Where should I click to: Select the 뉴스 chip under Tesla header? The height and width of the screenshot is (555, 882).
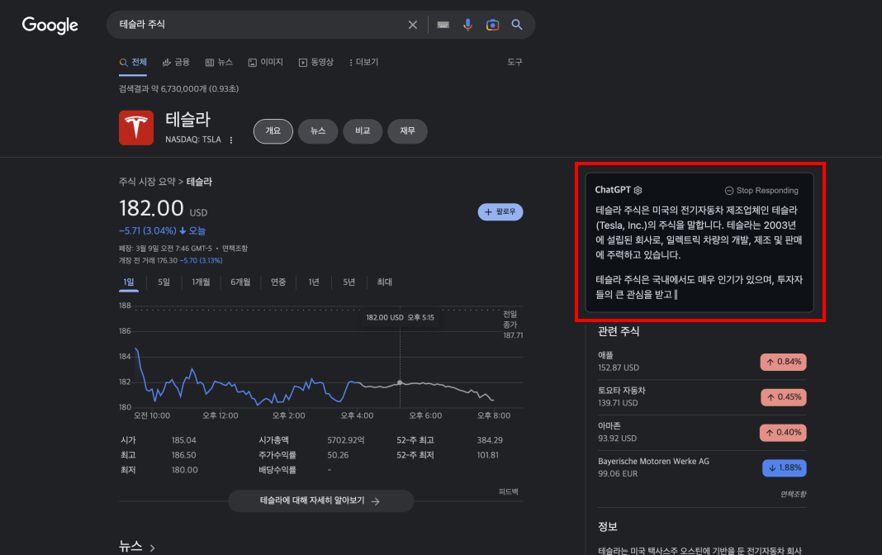(x=318, y=131)
